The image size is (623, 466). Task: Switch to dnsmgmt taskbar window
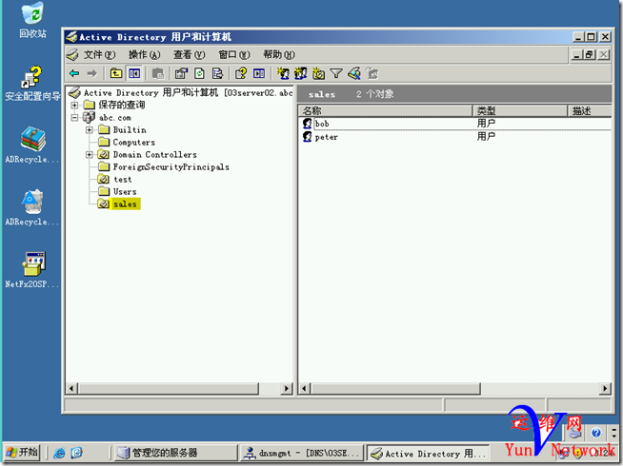pos(301,453)
